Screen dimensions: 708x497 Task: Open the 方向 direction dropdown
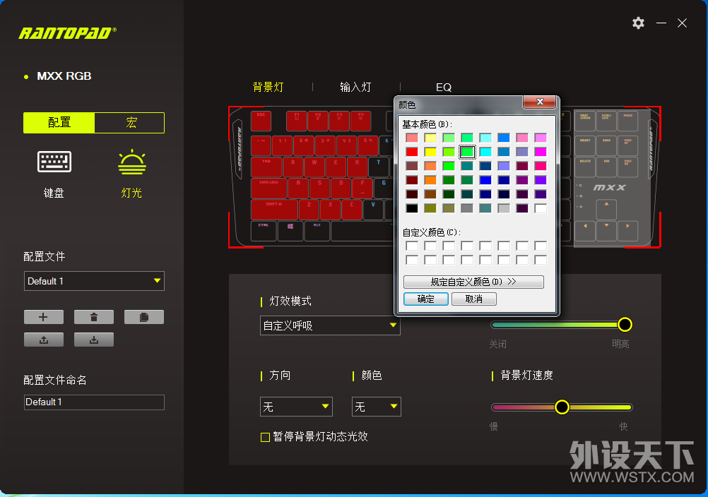(x=296, y=407)
